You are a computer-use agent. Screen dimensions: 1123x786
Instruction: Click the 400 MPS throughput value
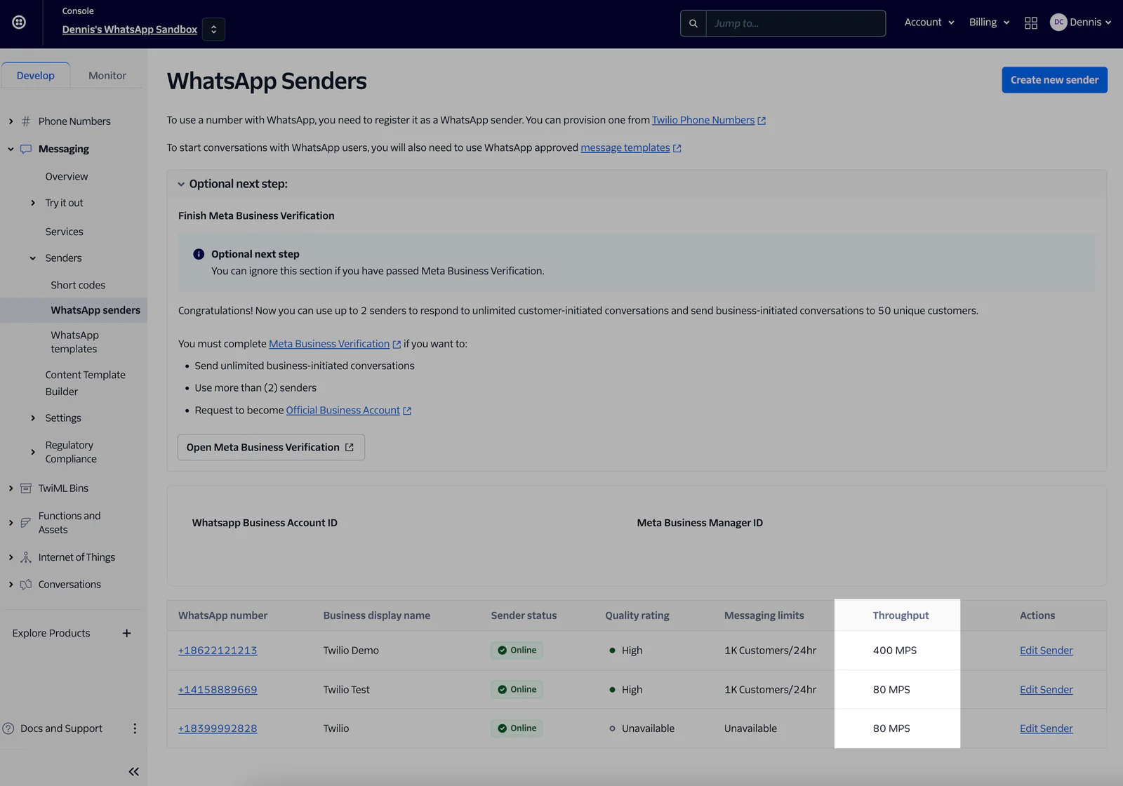(895, 651)
